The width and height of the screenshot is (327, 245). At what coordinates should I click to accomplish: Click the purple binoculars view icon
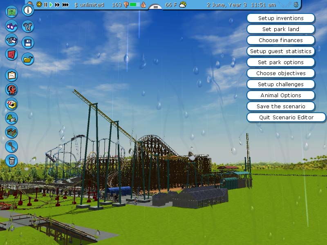point(11,26)
